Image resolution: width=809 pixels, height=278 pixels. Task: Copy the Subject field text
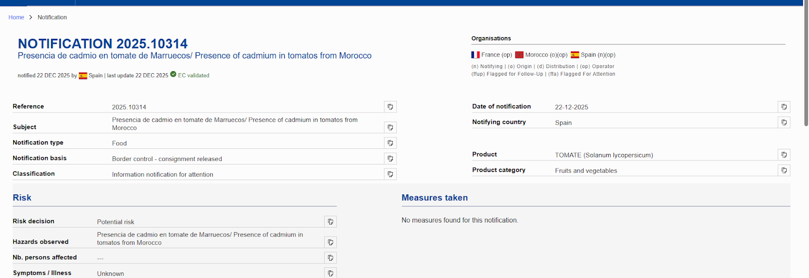pyautogui.click(x=390, y=128)
